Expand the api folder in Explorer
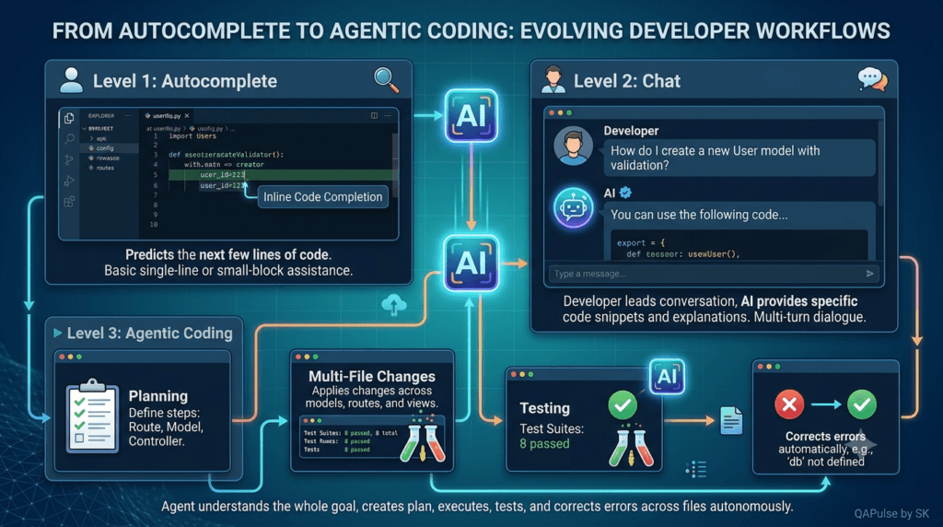Image resolution: width=943 pixels, height=527 pixels. tap(91, 138)
